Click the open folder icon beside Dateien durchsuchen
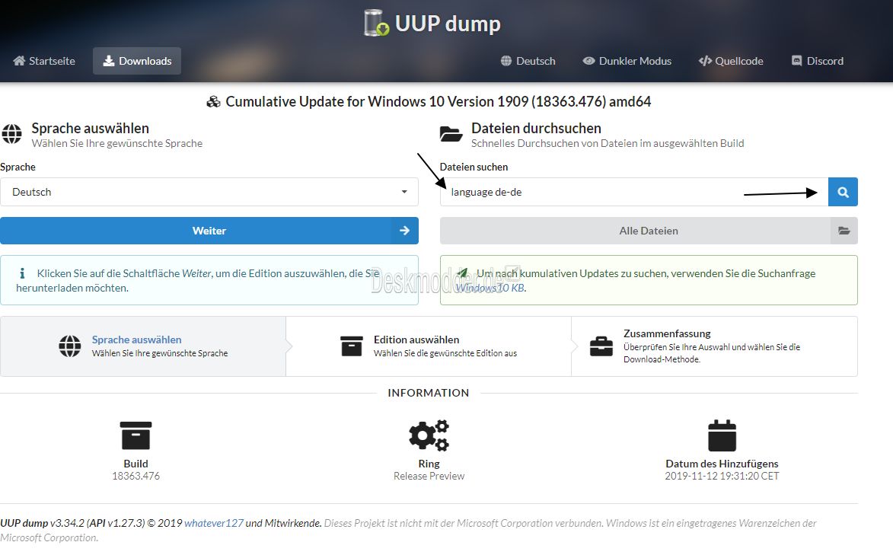893x558 pixels. (x=451, y=135)
